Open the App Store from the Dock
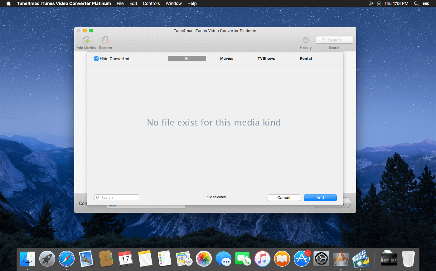The image size is (436, 271). 302,259
